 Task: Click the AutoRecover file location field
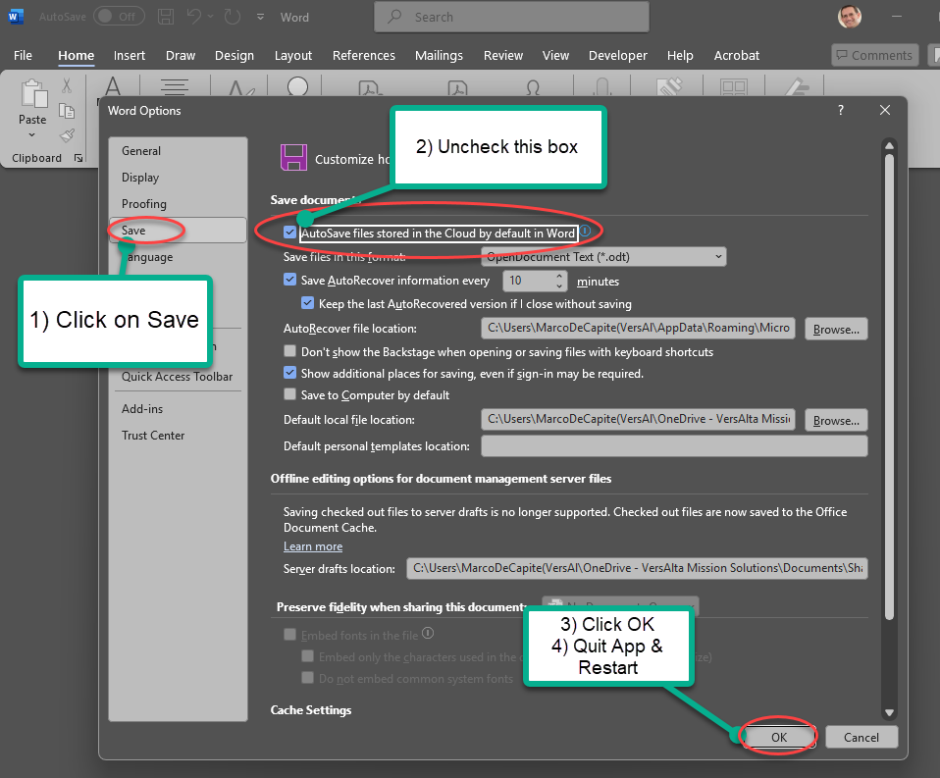pos(638,328)
